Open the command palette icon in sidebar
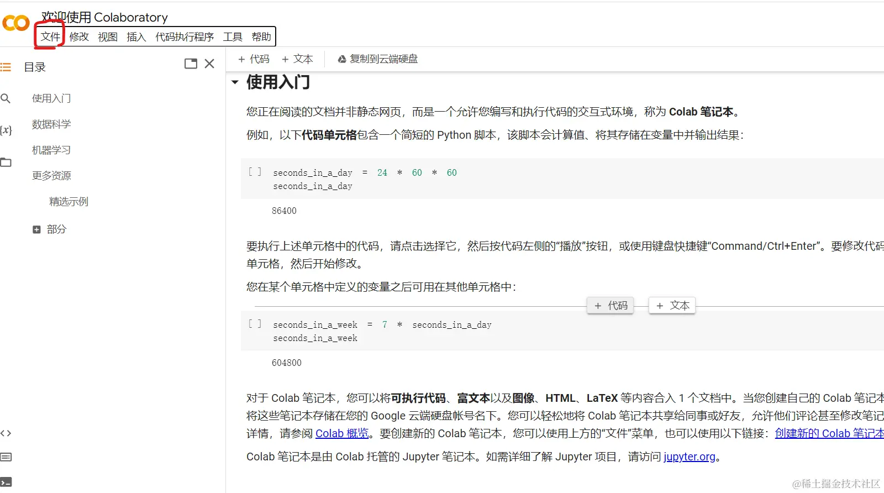 tap(6, 457)
